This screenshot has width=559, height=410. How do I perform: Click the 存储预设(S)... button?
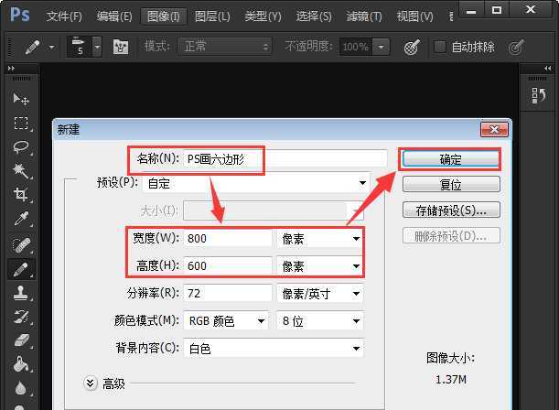tap(451, 210)
